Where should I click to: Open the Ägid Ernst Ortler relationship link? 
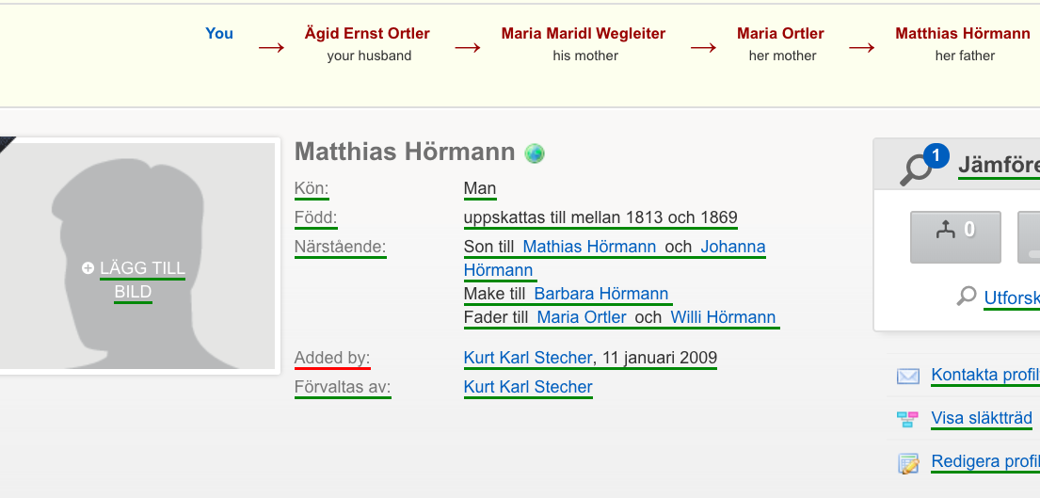click(367, 33)
